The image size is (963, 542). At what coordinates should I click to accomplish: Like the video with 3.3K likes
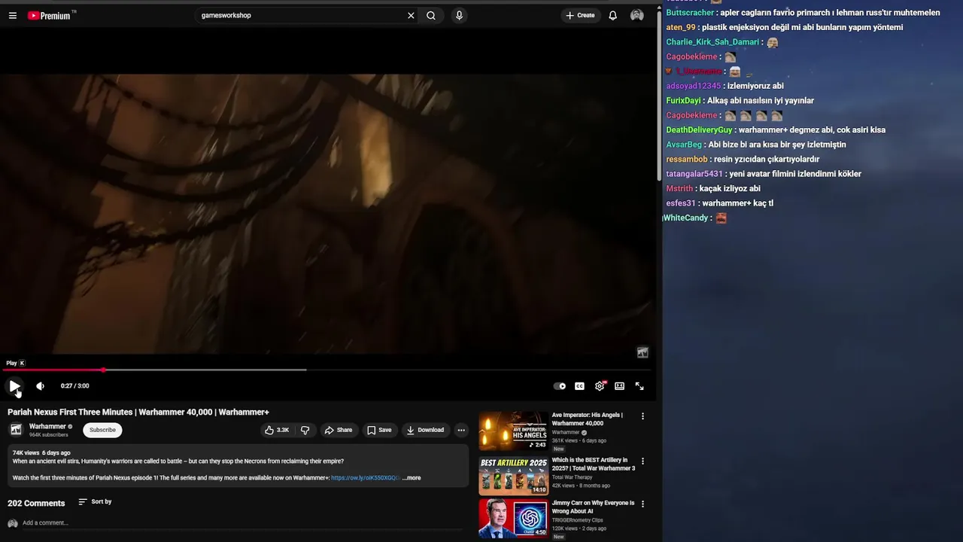(x=276, y=430)
